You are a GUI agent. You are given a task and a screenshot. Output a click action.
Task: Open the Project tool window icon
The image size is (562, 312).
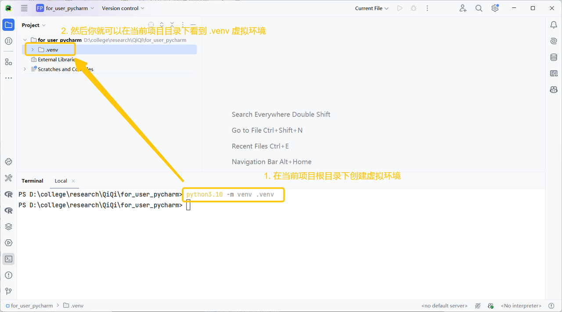point(8,25)
